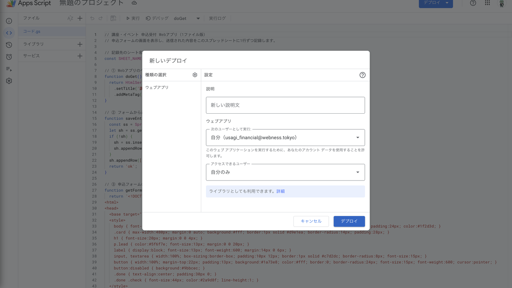Click the ファイル section header
This screenshot has height=288, width=512.
click(31, 18)
